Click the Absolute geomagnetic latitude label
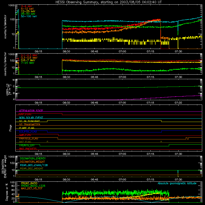 coord(177,183)
